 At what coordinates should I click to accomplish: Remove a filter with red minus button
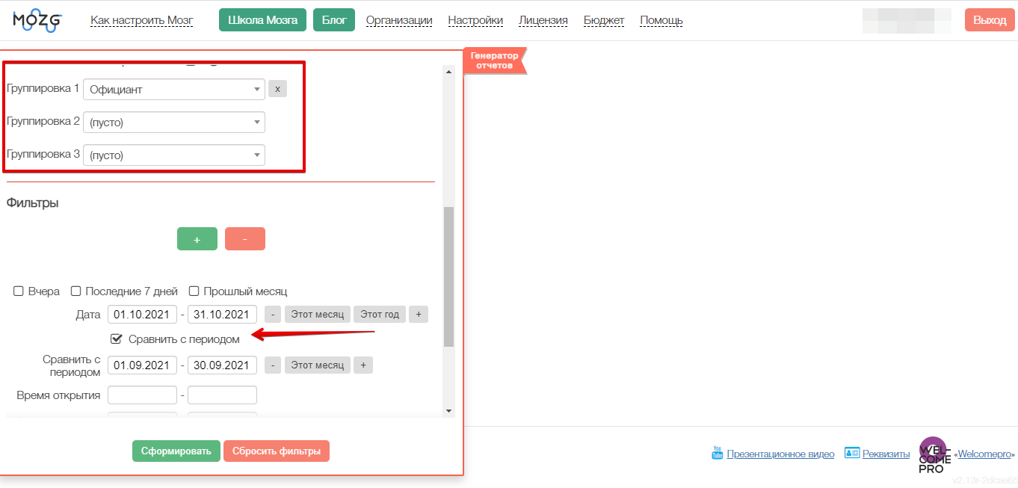(x=244, y=239)
